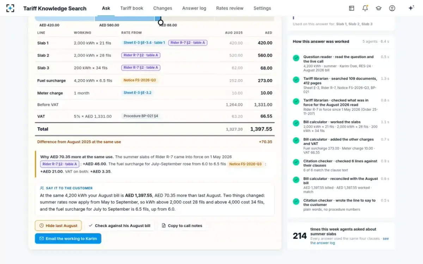
Task: Click the Fuel surcharge row label
Action: pyautogui.click(x=51, y=81)
